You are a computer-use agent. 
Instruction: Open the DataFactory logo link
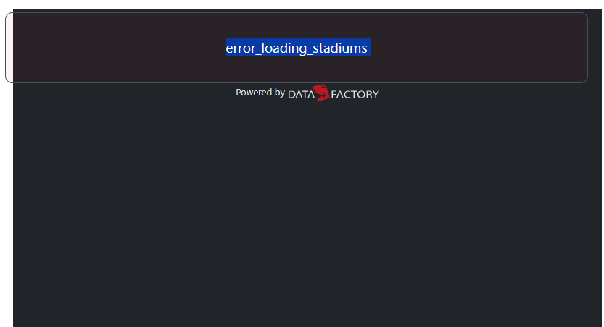(334, 93)
